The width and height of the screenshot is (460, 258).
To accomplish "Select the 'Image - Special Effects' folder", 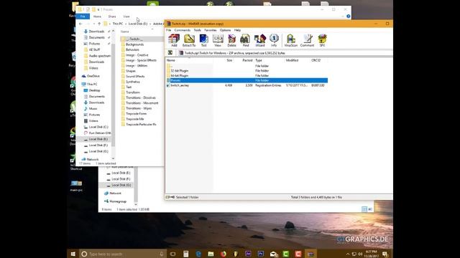I will pos(141,60).
